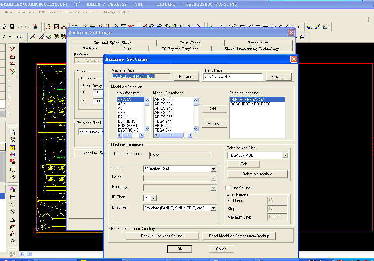This screenshot has width=374, height=261.
Task: Click the rectangular notch icon in second toolbar row
Action: (x=20, y=37)
